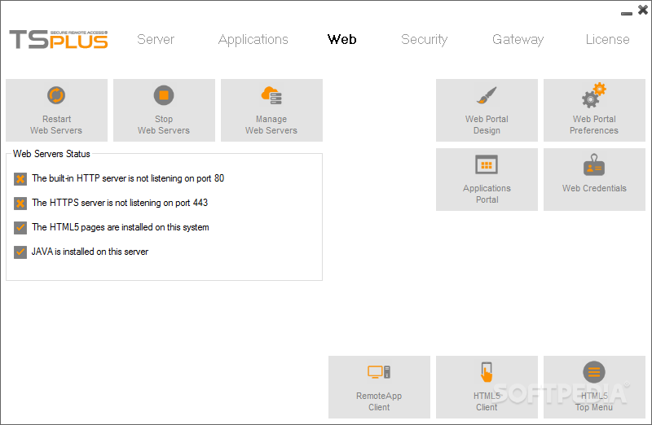Open the Applications Portal icon
652x425 pixels.
pos(487,165)
